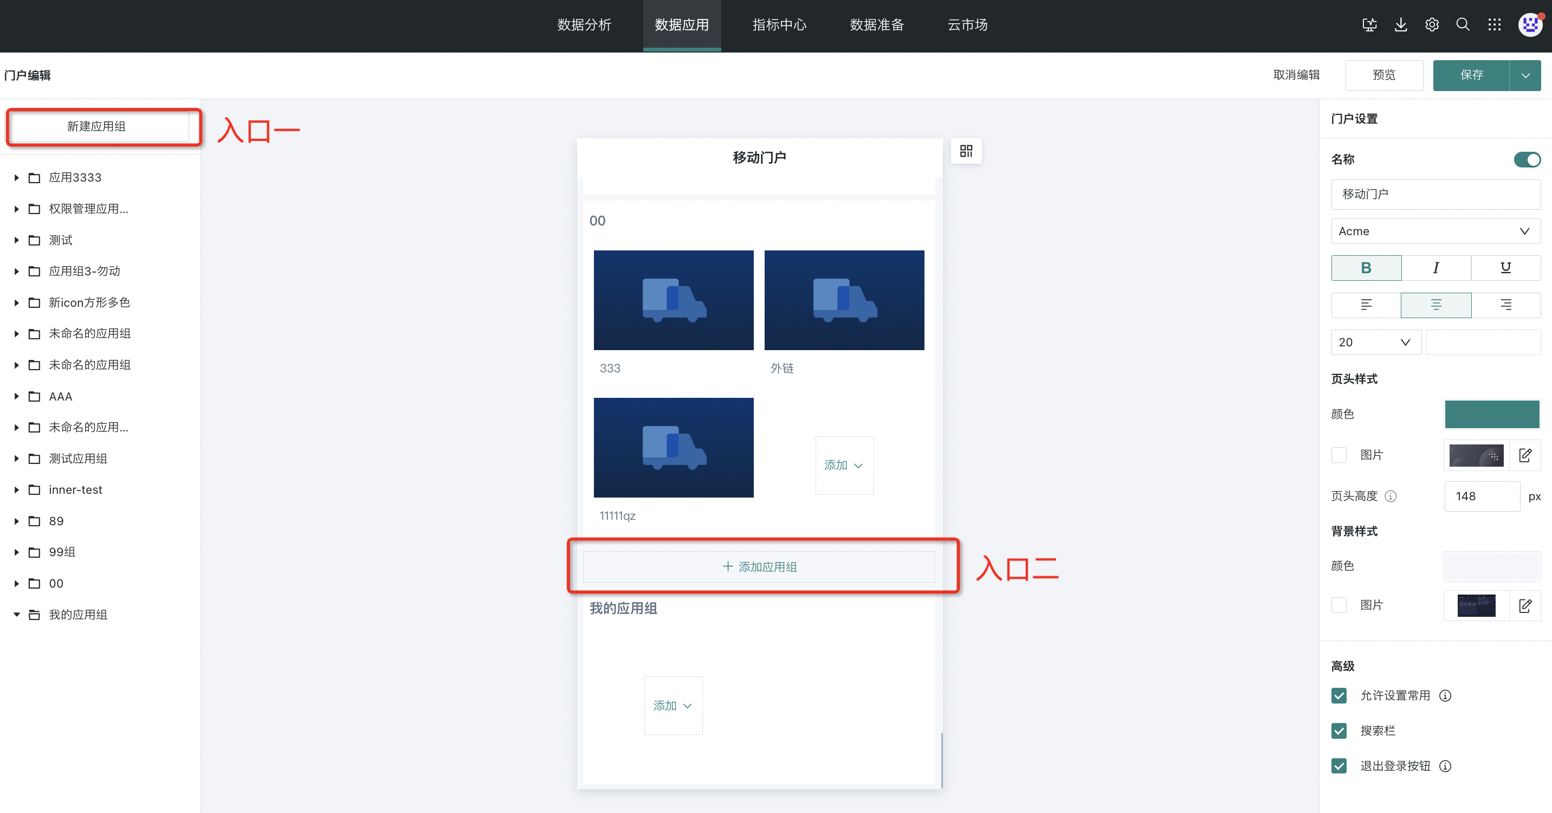This screenshot has height=813, width=1552.
Task: Click 保存 button
Action: point(1471,75)
